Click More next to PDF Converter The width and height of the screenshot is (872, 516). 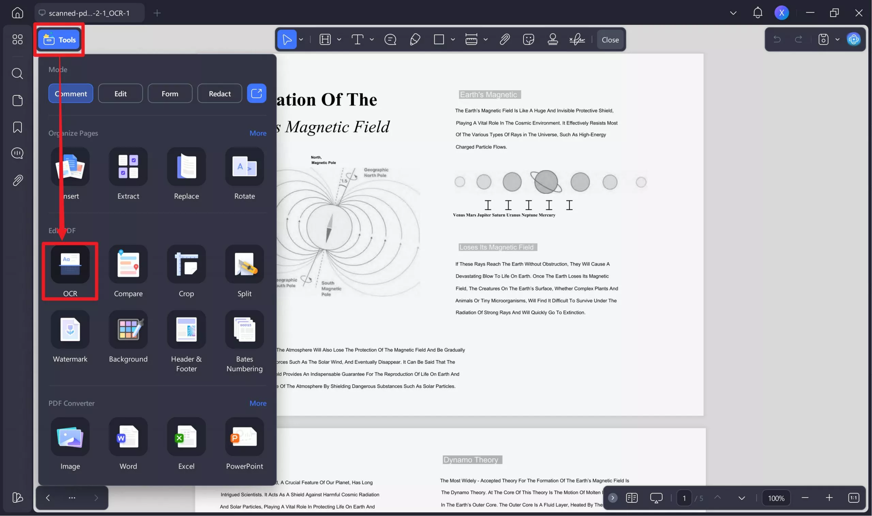258,403
